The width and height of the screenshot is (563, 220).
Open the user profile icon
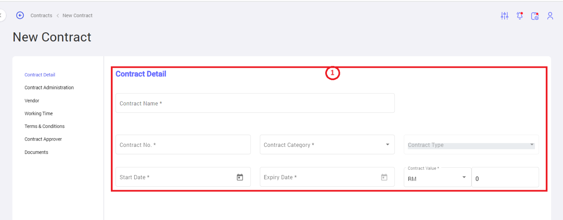click(x=550, y=16)
